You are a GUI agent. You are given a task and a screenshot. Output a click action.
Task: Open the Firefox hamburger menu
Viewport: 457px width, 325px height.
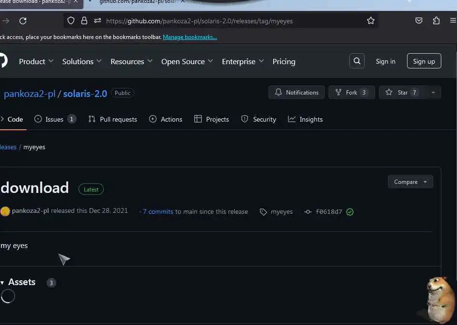coord(453,20)
